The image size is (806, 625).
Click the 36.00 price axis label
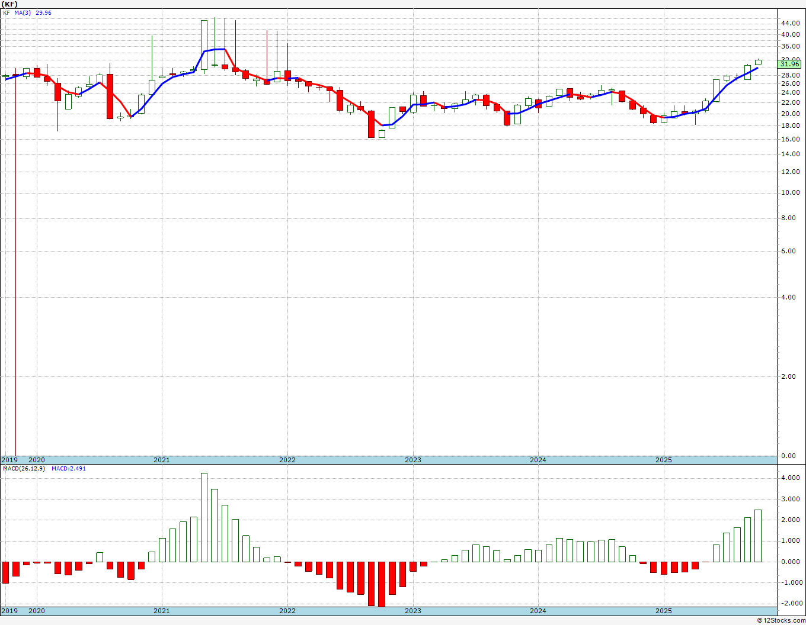[x=790, y=46]
